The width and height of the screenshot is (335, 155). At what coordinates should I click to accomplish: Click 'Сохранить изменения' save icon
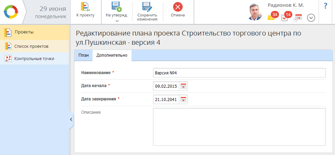[147, 7]
